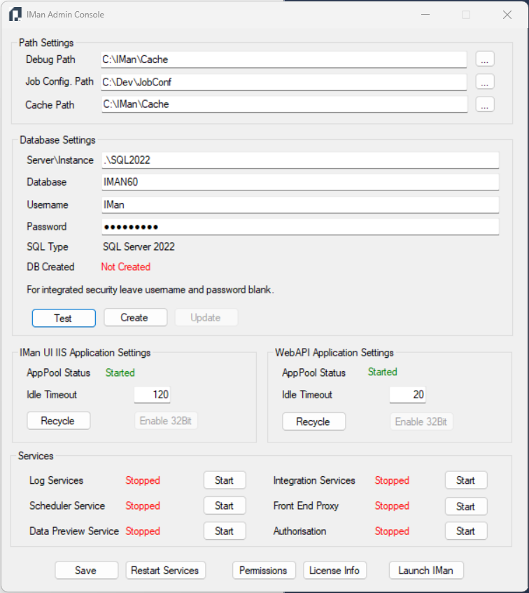Start the Integration Services
Image resolution: width=529 pixels, height=593 pixels.
466,480
